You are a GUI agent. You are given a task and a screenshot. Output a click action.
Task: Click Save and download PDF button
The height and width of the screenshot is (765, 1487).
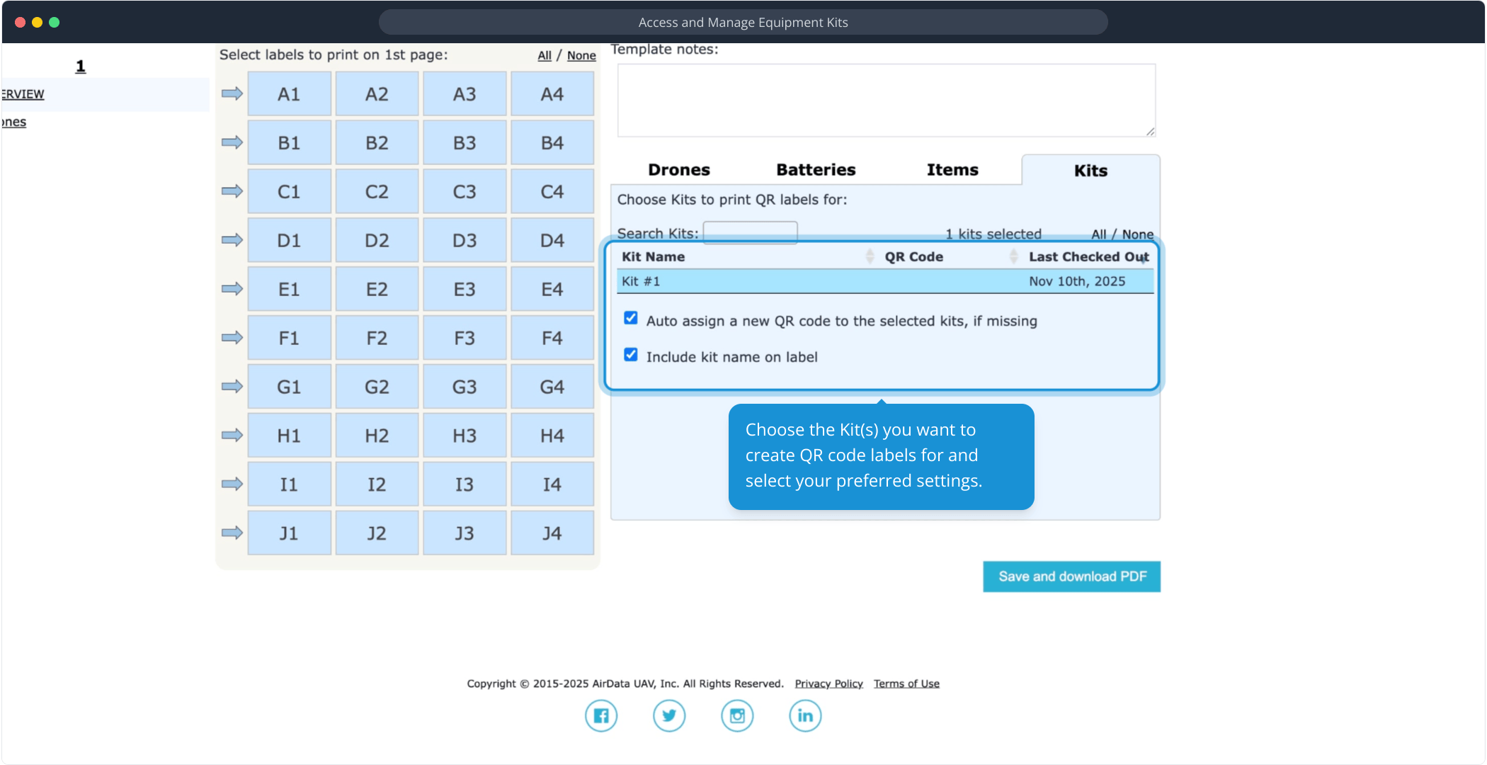(1071, 577)
